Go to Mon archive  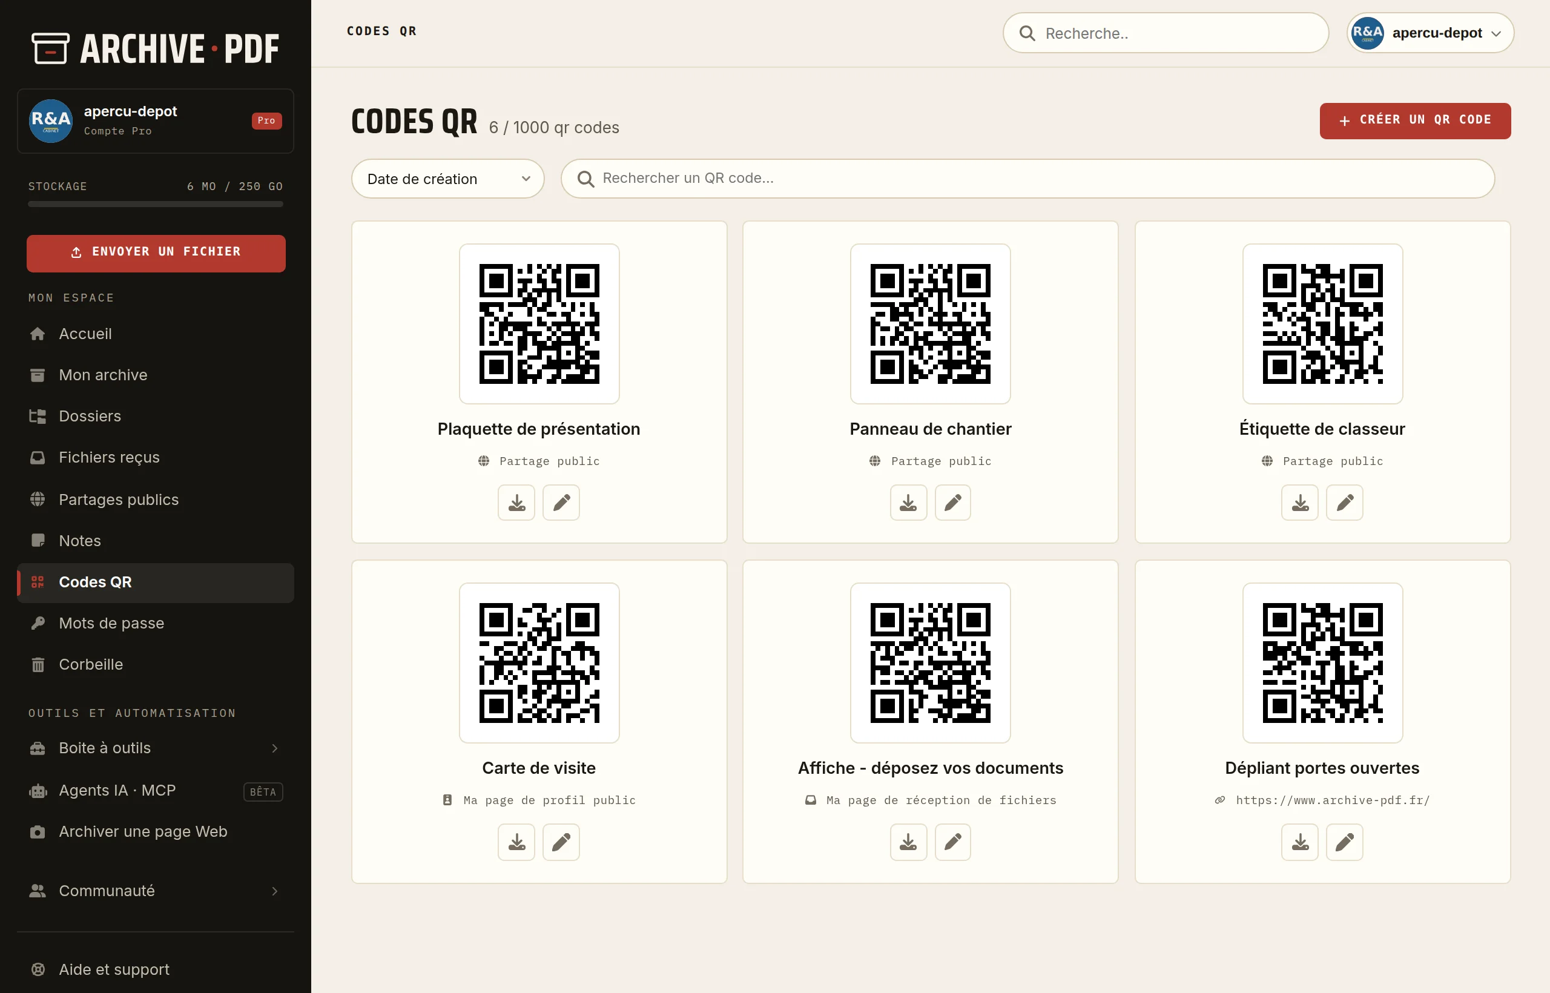pyautogui.click(x=156, y=375)
